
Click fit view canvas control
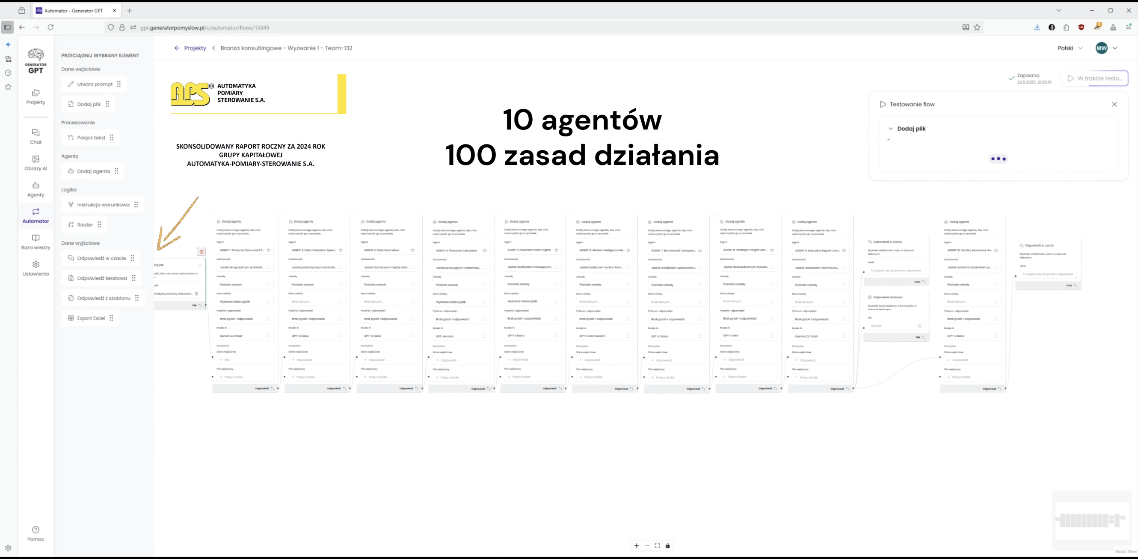(x=658, y=546)
